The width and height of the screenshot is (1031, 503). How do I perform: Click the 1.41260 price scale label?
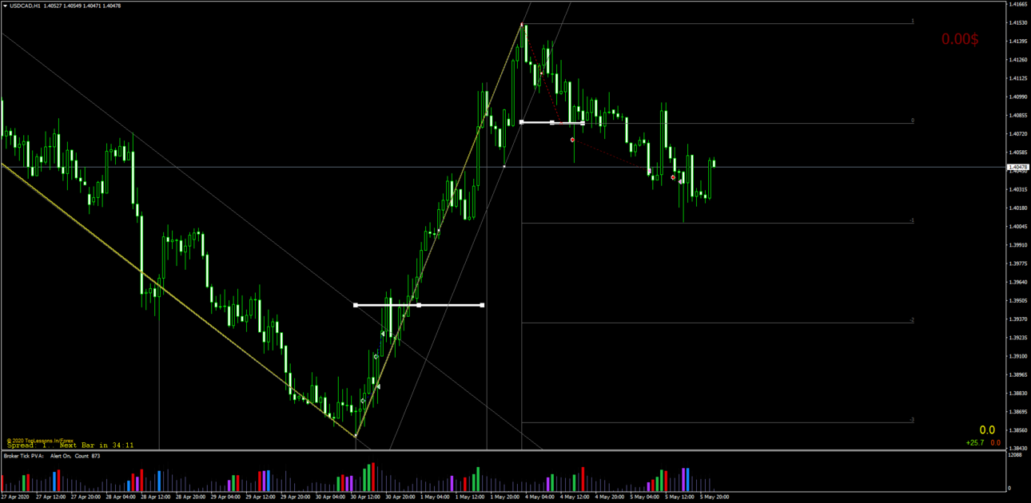click(x=1019, y=60)
